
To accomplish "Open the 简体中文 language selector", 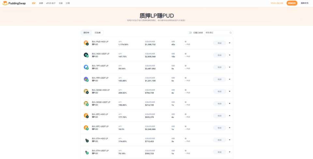I will coord(305,3).
